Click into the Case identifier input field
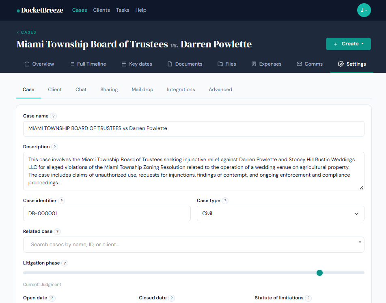This screenshot has width=386, height=303. point(107,213)
